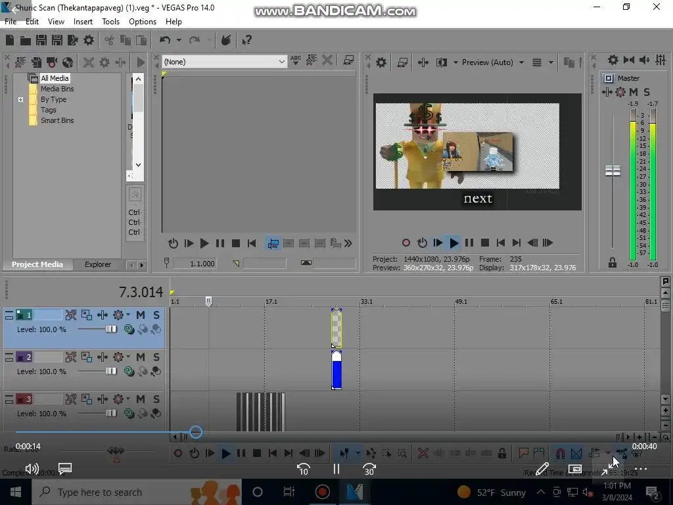Image resolution: width=673 pixels, height=505 pixels.
Task: Solo track 1 with S button
Action: coord(156,315)
